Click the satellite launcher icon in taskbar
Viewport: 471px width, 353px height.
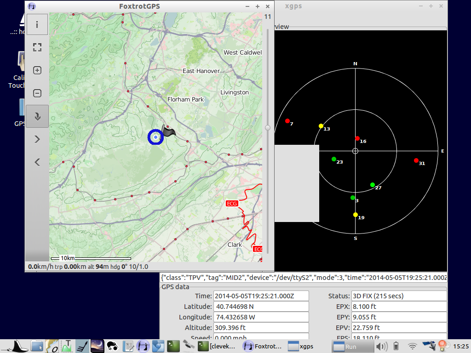coord(188,346)
